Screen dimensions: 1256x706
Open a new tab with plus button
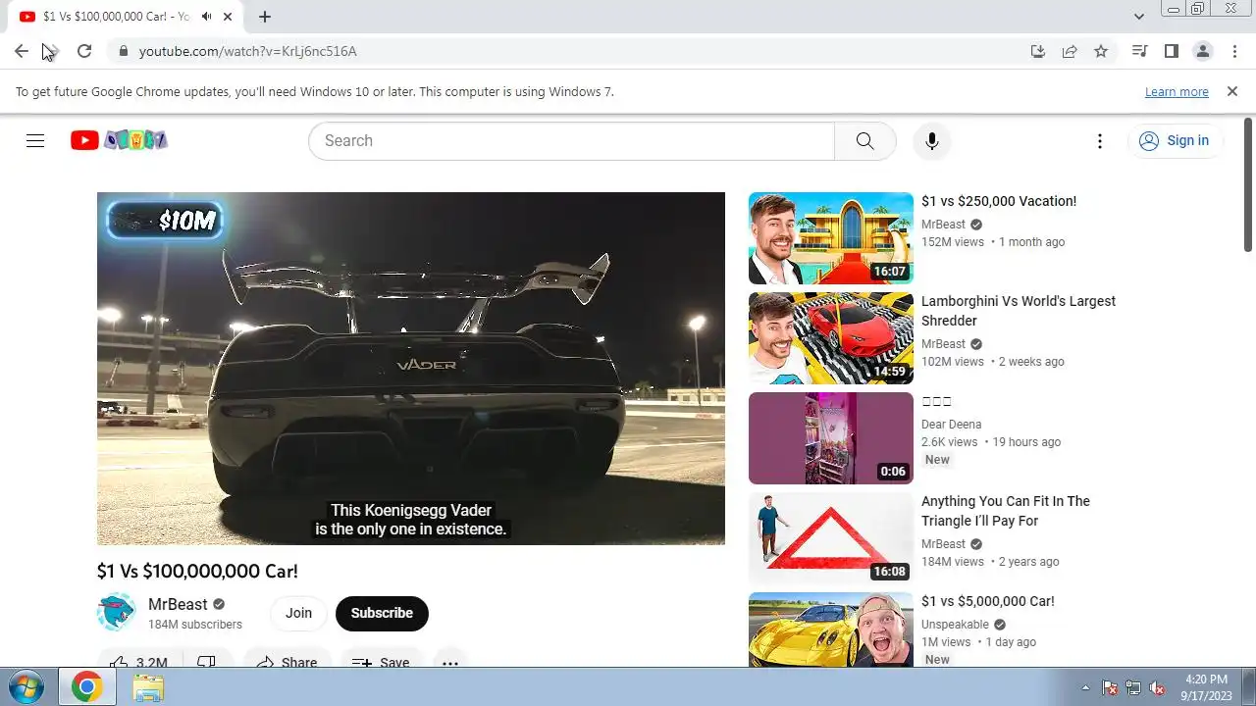point(265,17)
